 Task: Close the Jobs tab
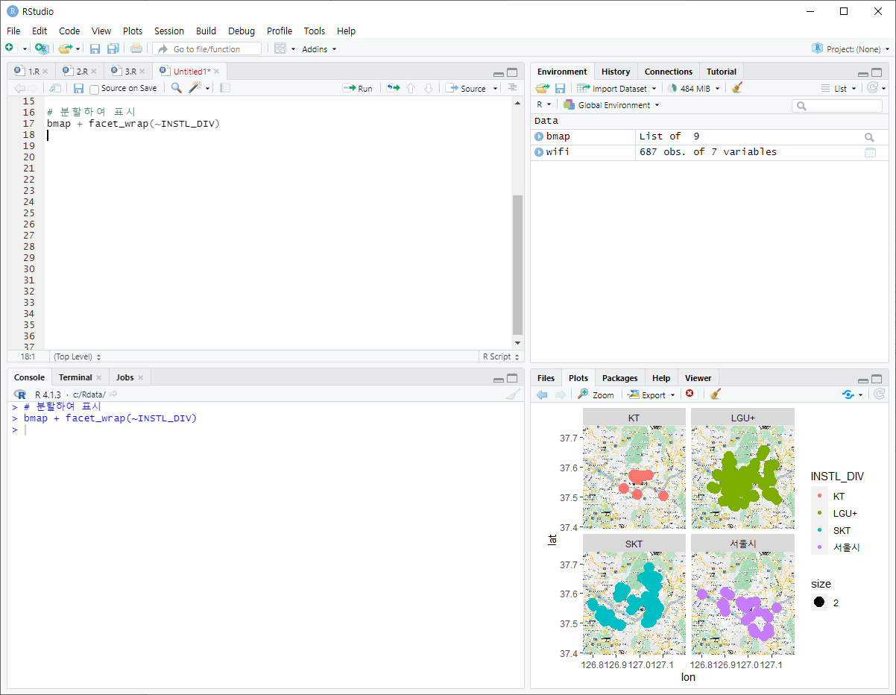coord(140,377)
